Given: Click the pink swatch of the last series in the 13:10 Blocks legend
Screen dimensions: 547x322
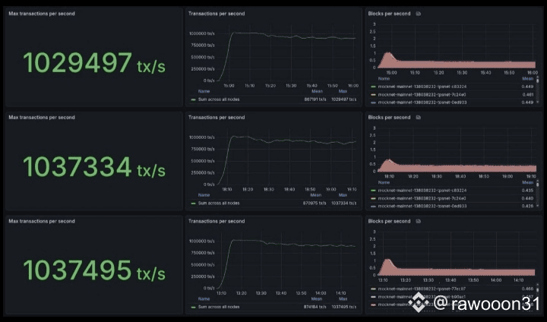Looking at the screenshot, I should click(373, 305).
